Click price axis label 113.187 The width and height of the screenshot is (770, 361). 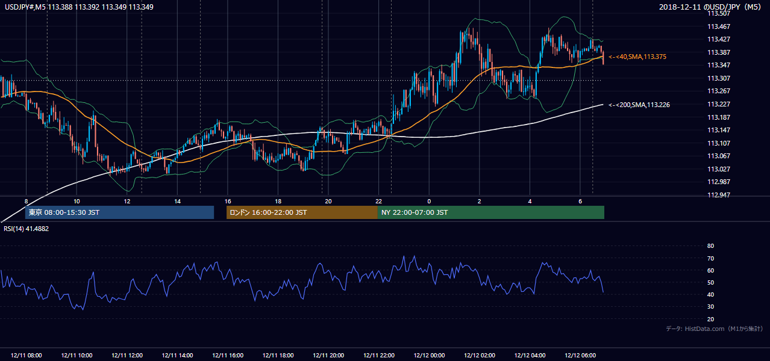click(719, 117)
